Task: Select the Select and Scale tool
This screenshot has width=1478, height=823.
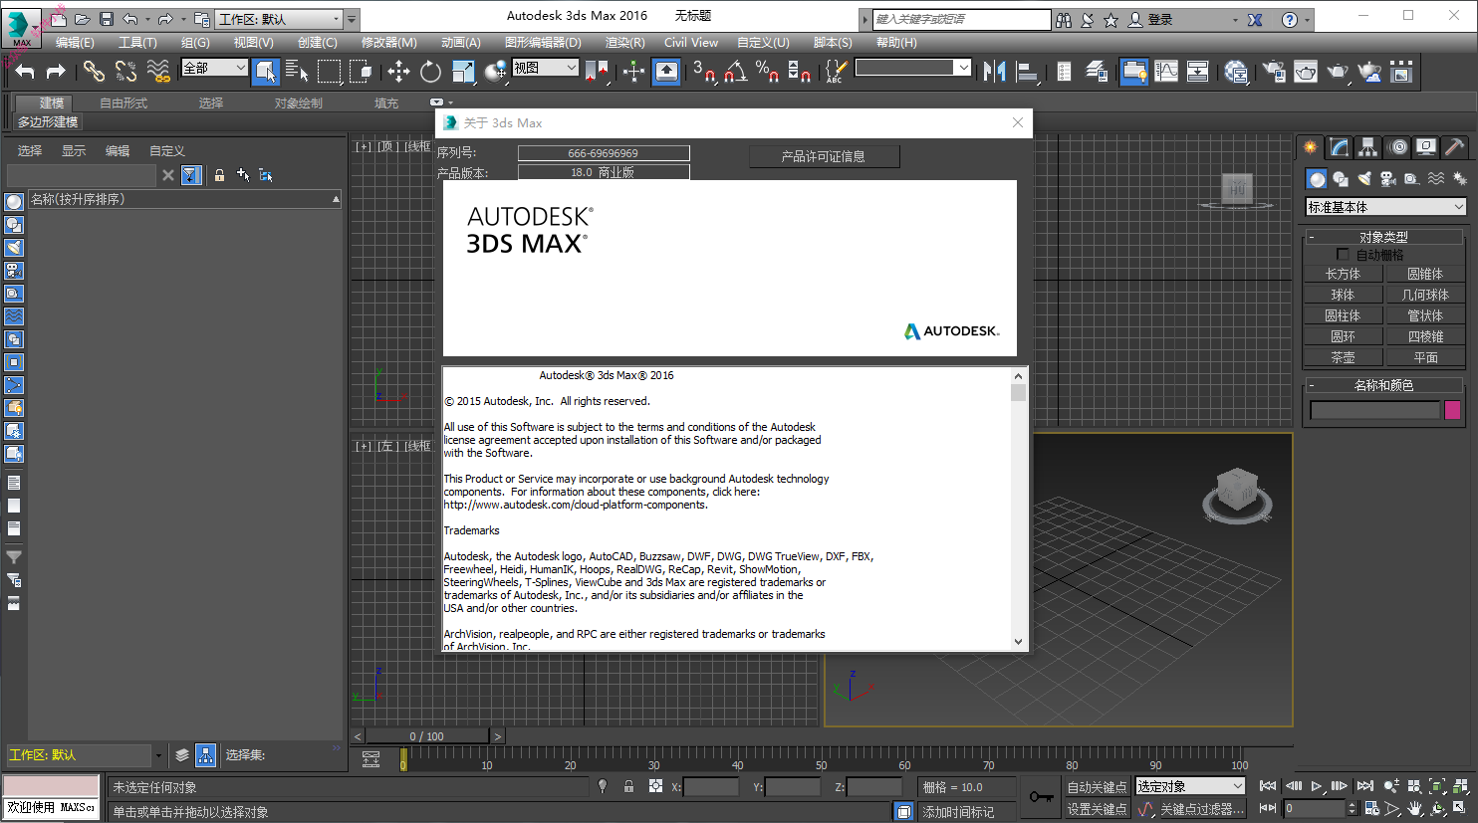Action: pyautogui.click(x=463, y=71)
